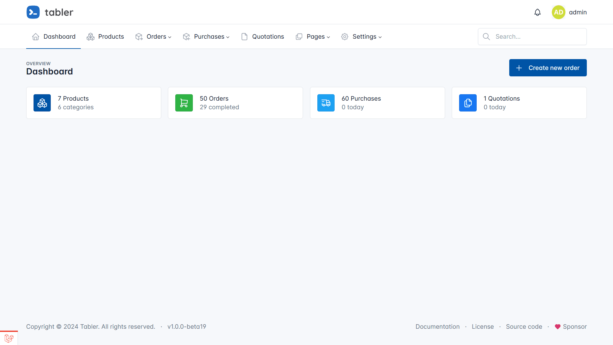613x345 pixels.
Task: Click the '50 Orders' card text
Action: [214, 98]
